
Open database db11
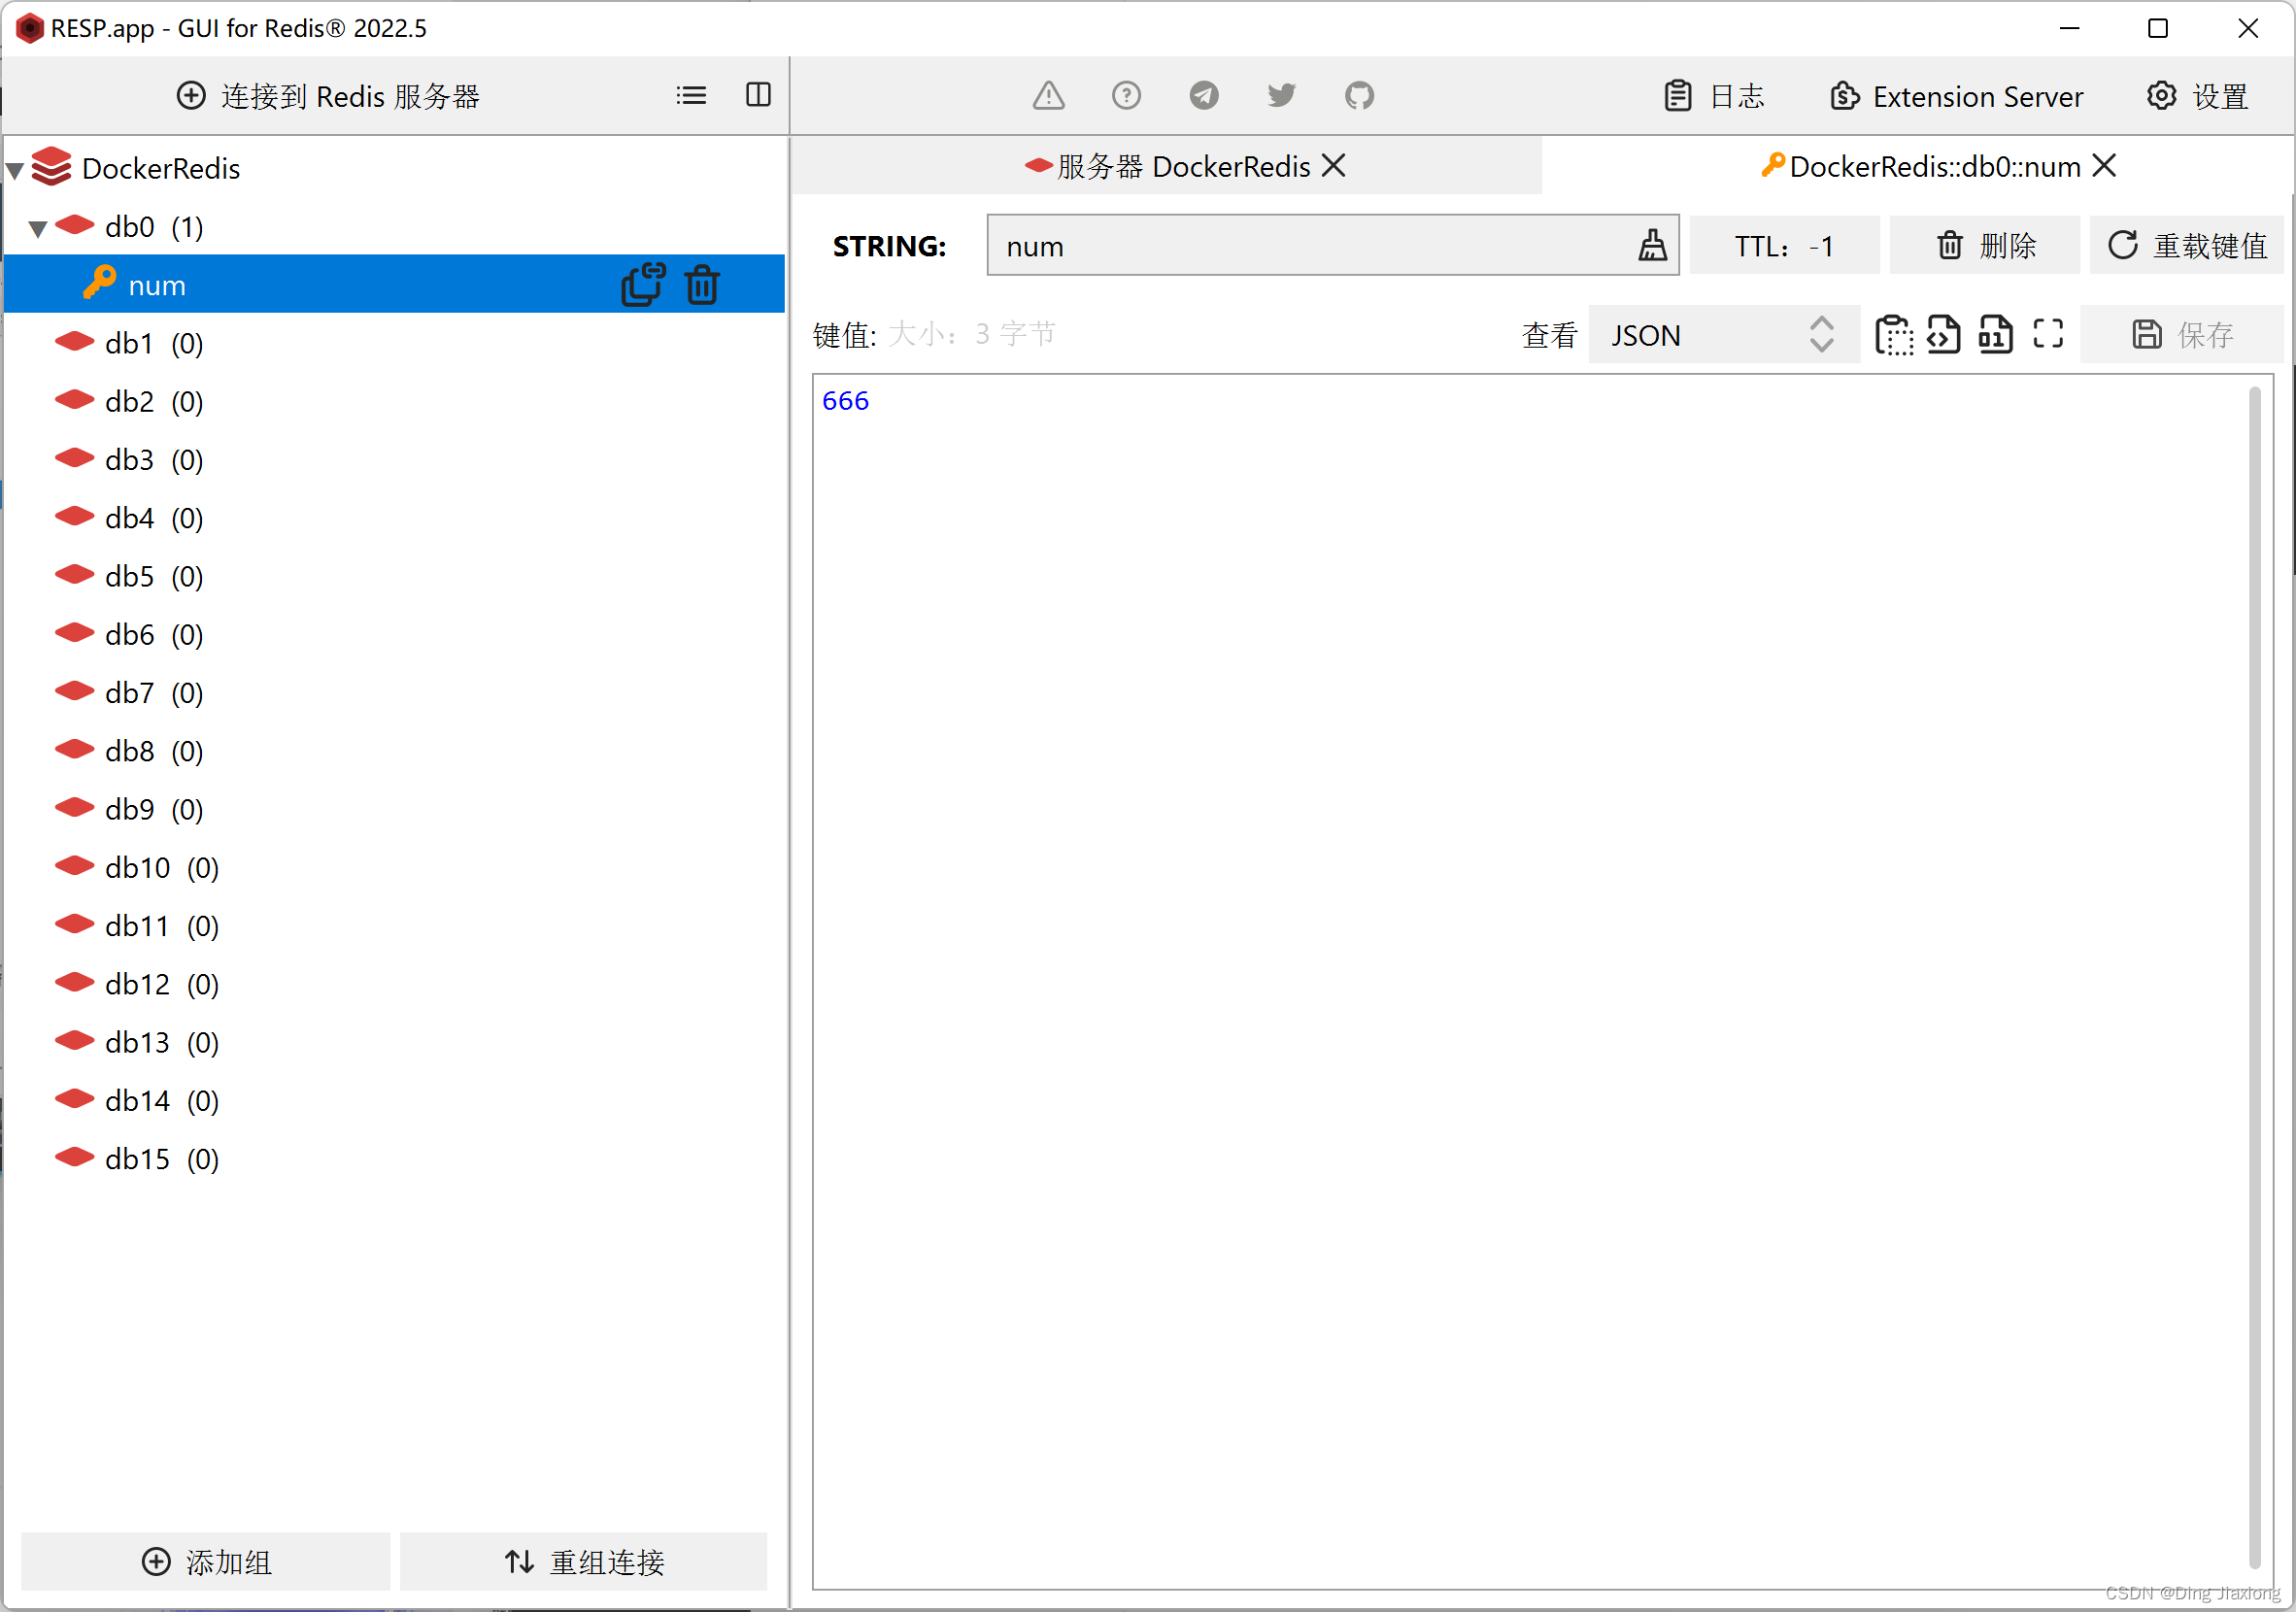click(x=162, y=925)
